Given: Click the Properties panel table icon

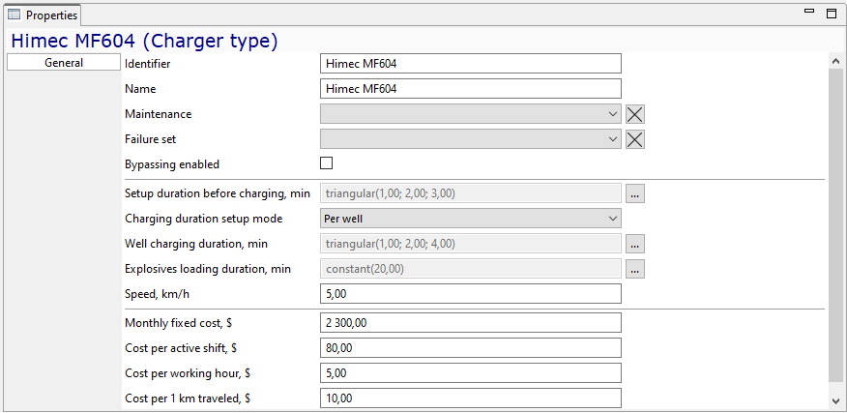Looking at the screenshot, I should click(15, 15).
